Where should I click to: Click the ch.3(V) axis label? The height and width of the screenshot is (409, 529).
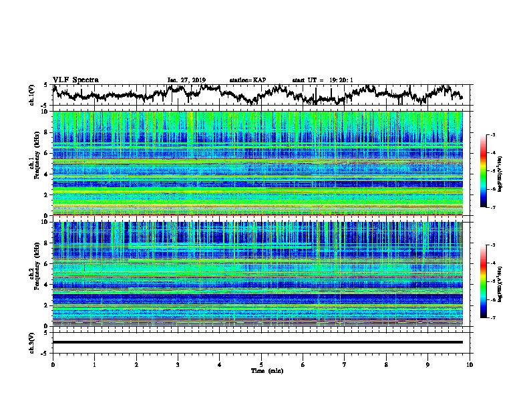coord(32,343)
